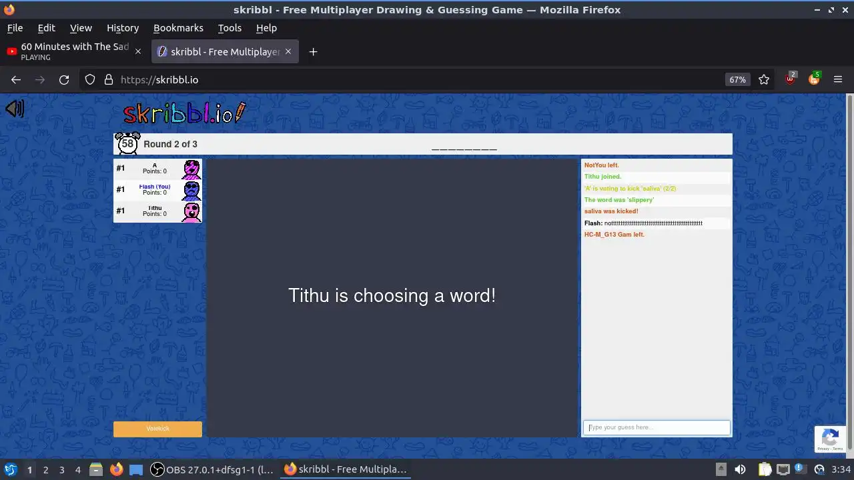Open the Tools menu
Viewport: 854px width, 480px height.
(230, 28)
